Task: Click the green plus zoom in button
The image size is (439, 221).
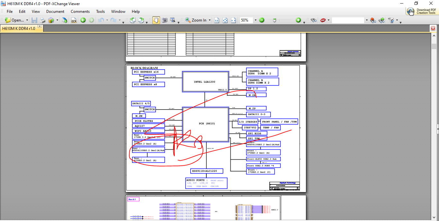Action: point(299,20)
